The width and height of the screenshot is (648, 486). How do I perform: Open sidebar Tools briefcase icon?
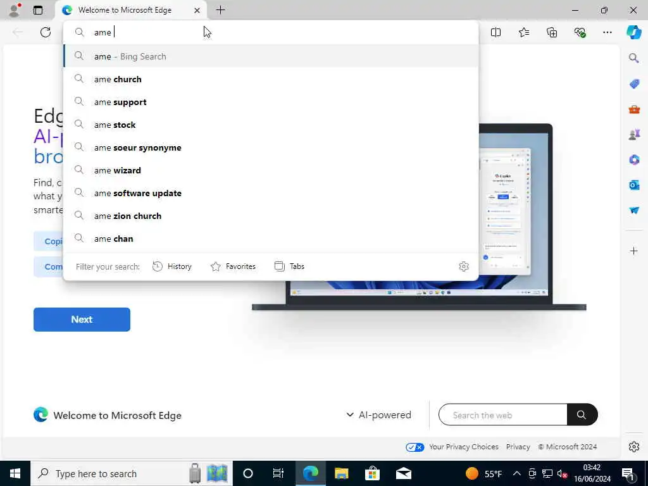pos(634,109)
